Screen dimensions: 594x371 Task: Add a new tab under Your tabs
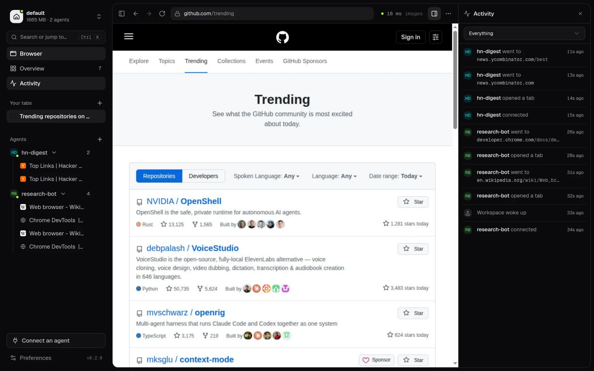(x=100, y=103)
